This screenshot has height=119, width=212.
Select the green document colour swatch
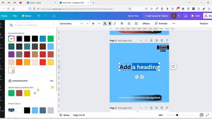(x=51, y=39)
